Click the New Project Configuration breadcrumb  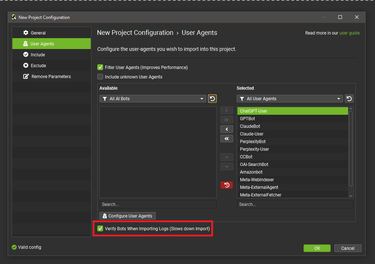(135, 33)
